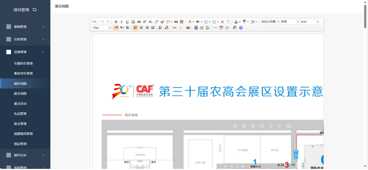Click the undo arrow in the editor toolbar
The height and width of the screenshot is (170, 368).
pyautogui.click(x=102, y=22)
